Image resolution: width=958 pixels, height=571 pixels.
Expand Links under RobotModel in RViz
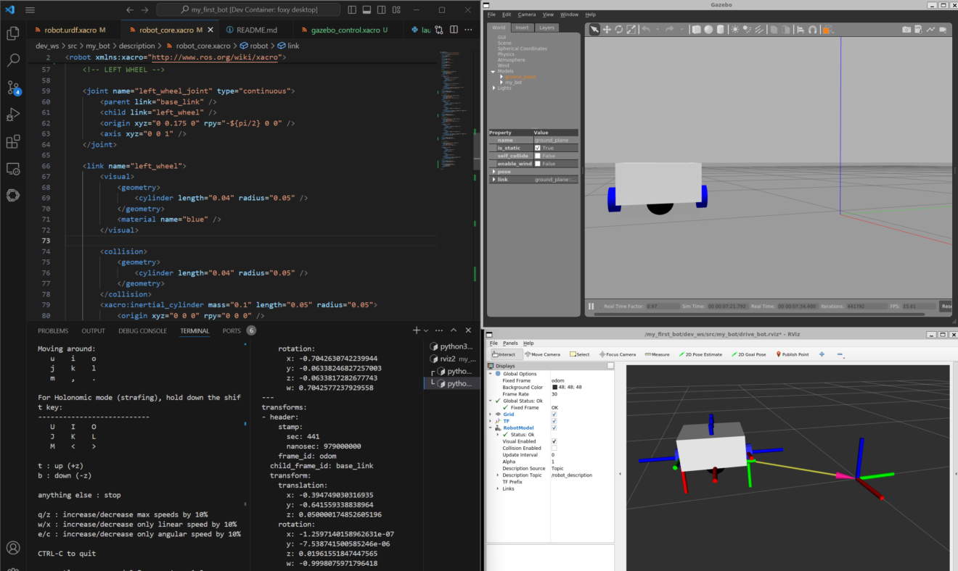tap(497, 488)
